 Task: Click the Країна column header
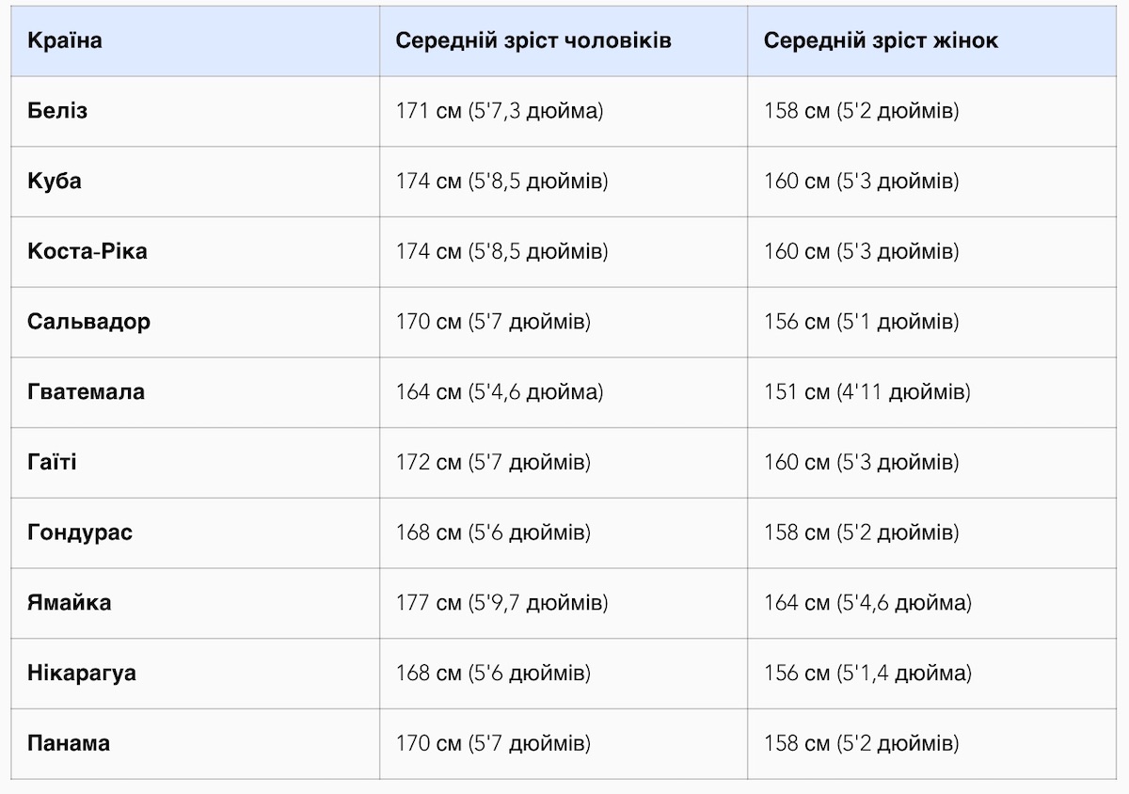pos(65,41)
